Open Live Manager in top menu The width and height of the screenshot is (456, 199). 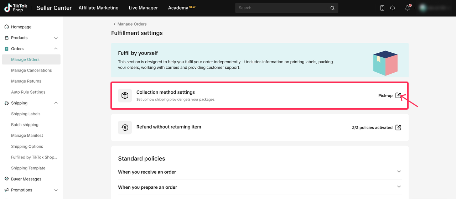point(143,8)
